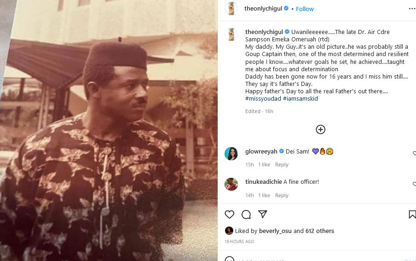
Task: Follow theonlychigul
Action: point(305,9)
